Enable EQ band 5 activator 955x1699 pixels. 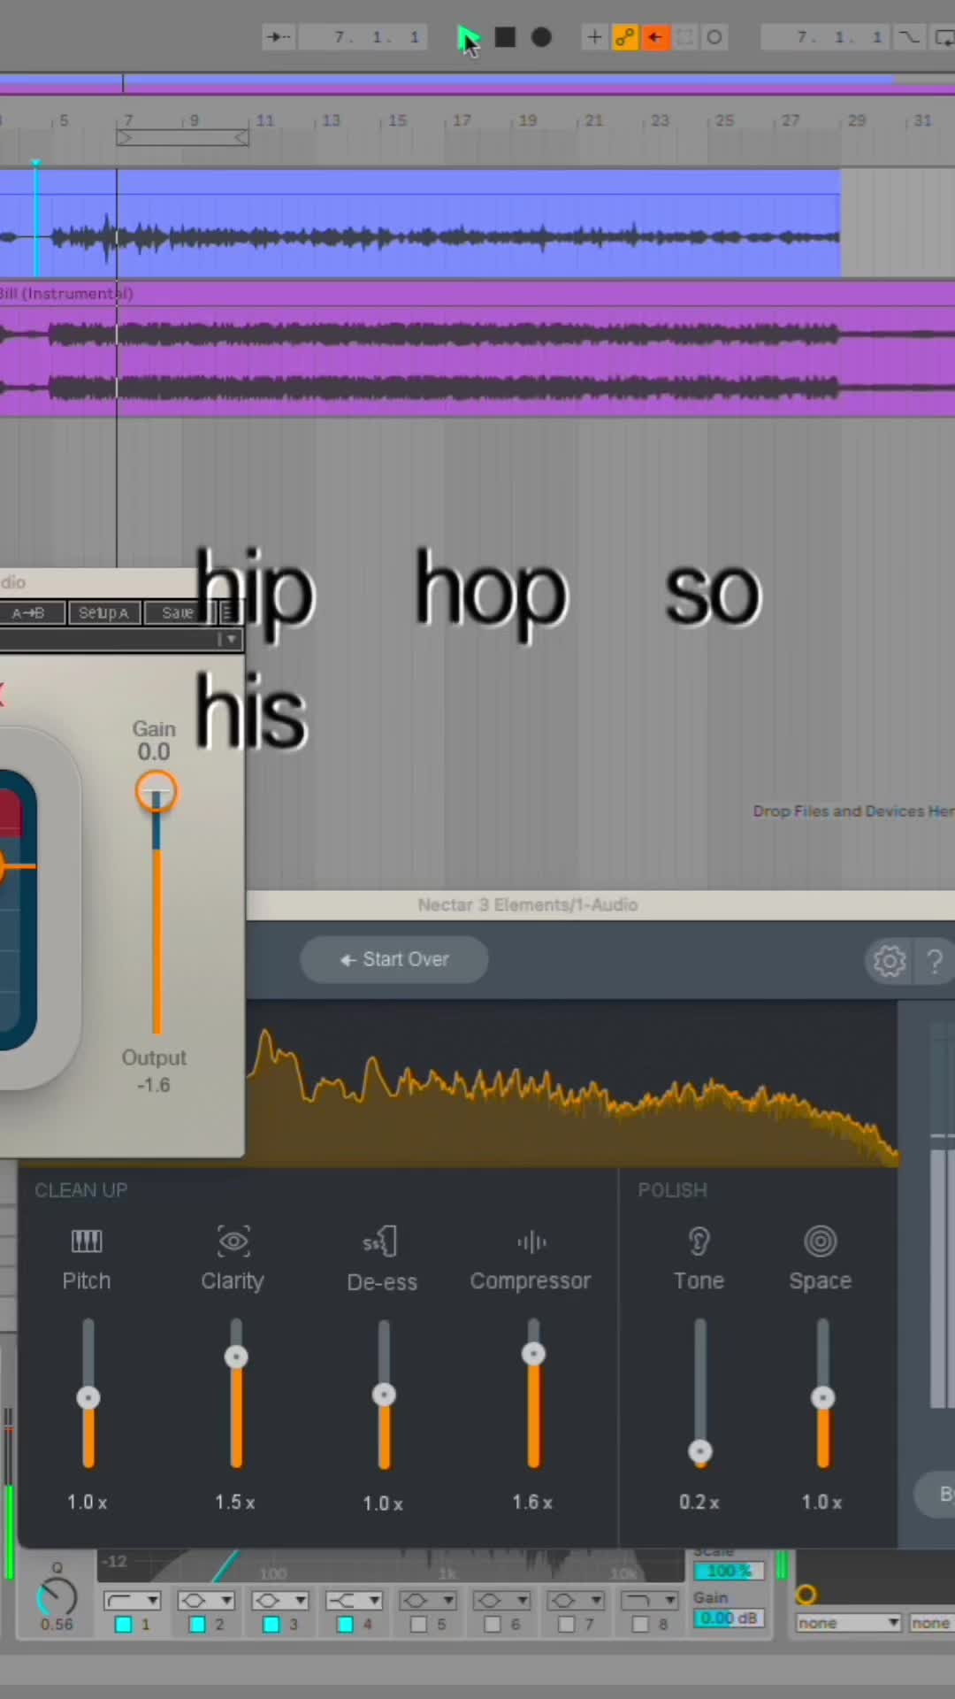(419, 1624)
